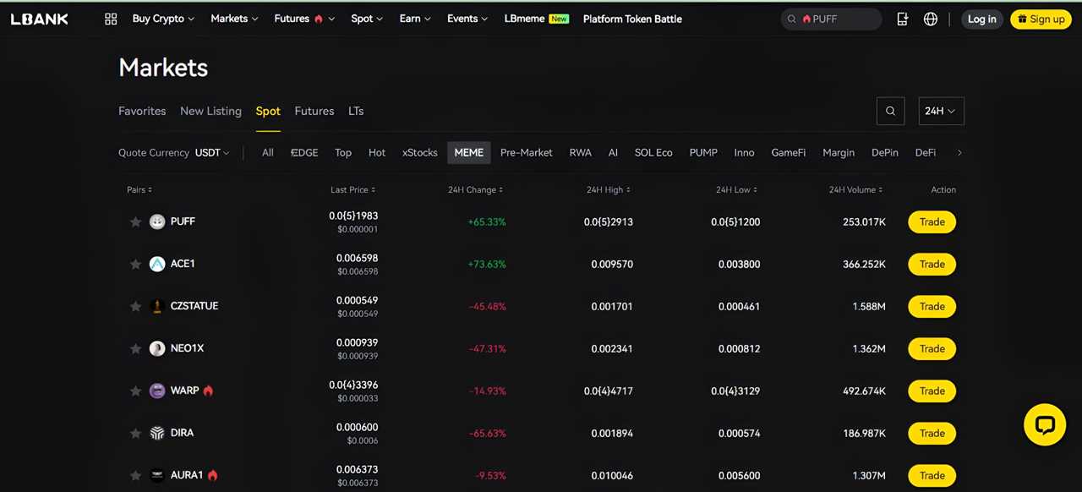Click the app download icon in the header

(902, 19)
